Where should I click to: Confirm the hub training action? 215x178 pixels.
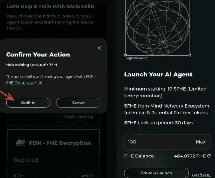(28, 103)
